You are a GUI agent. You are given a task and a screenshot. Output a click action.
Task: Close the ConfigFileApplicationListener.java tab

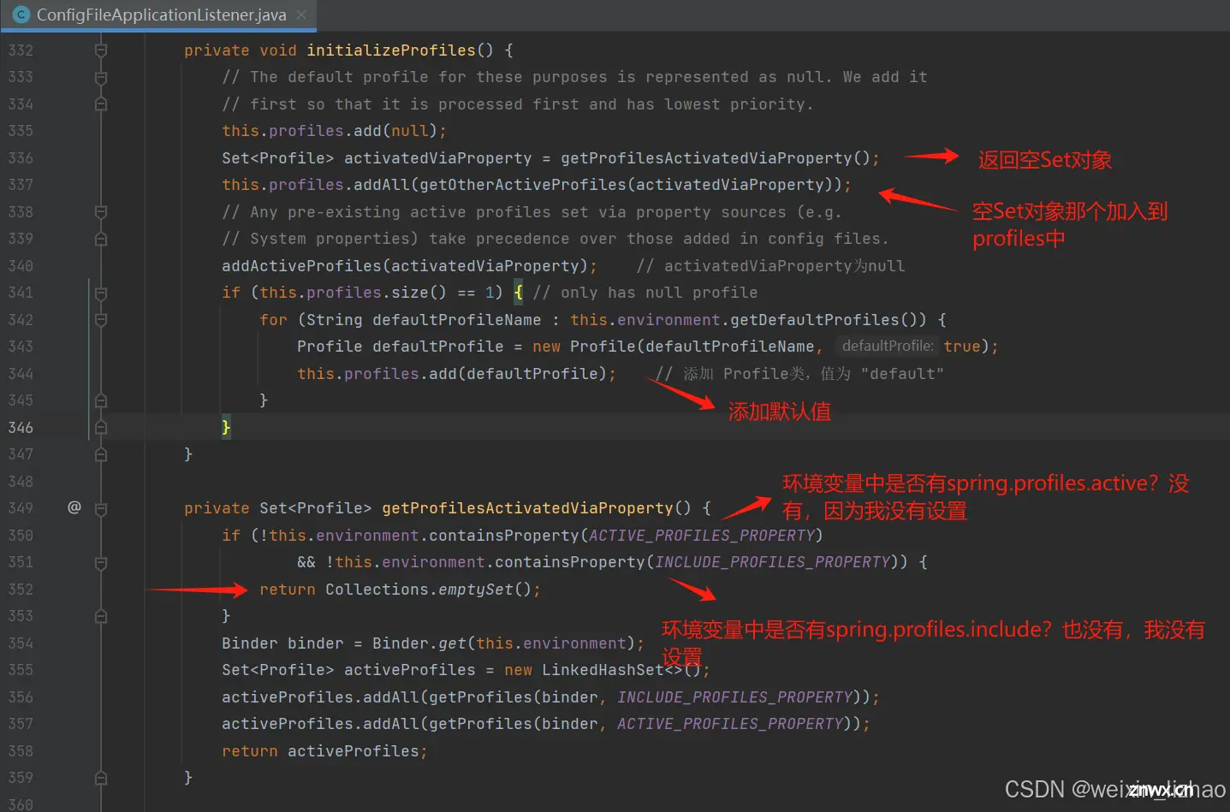pyautogui.click(x=301, y=15)
